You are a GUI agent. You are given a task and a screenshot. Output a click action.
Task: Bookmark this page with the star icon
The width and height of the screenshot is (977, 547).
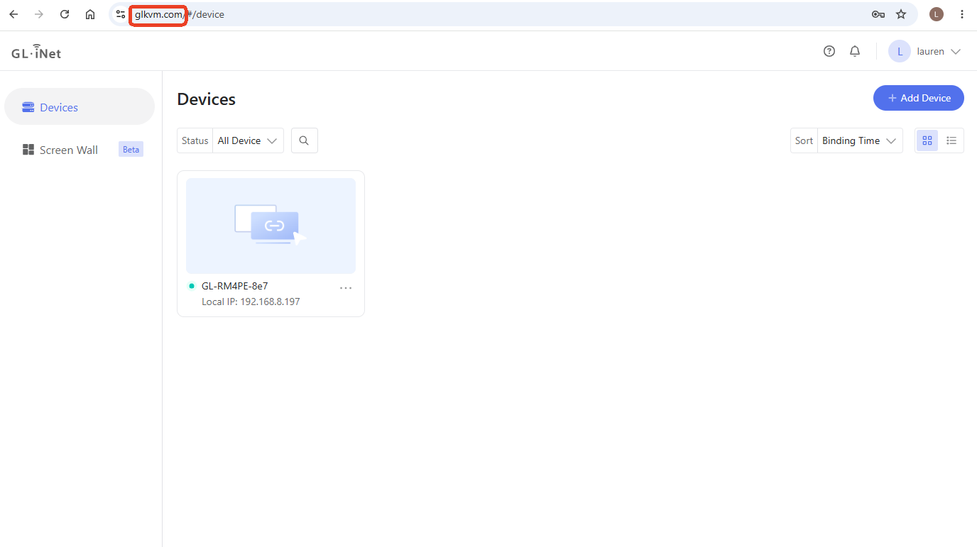point(901,14)
